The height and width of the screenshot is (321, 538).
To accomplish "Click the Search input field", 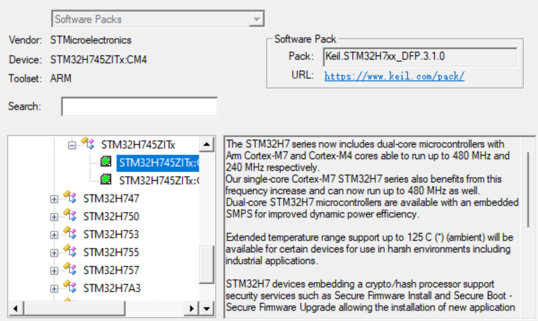I will click(x=139, y=106).
